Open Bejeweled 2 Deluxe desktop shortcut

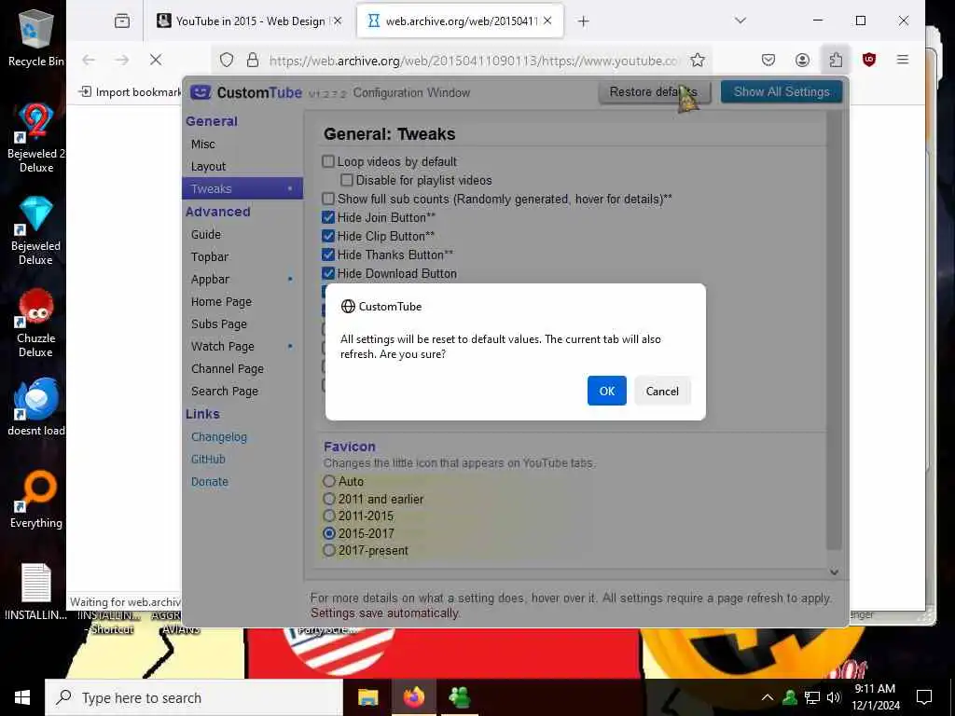(35, 138)
